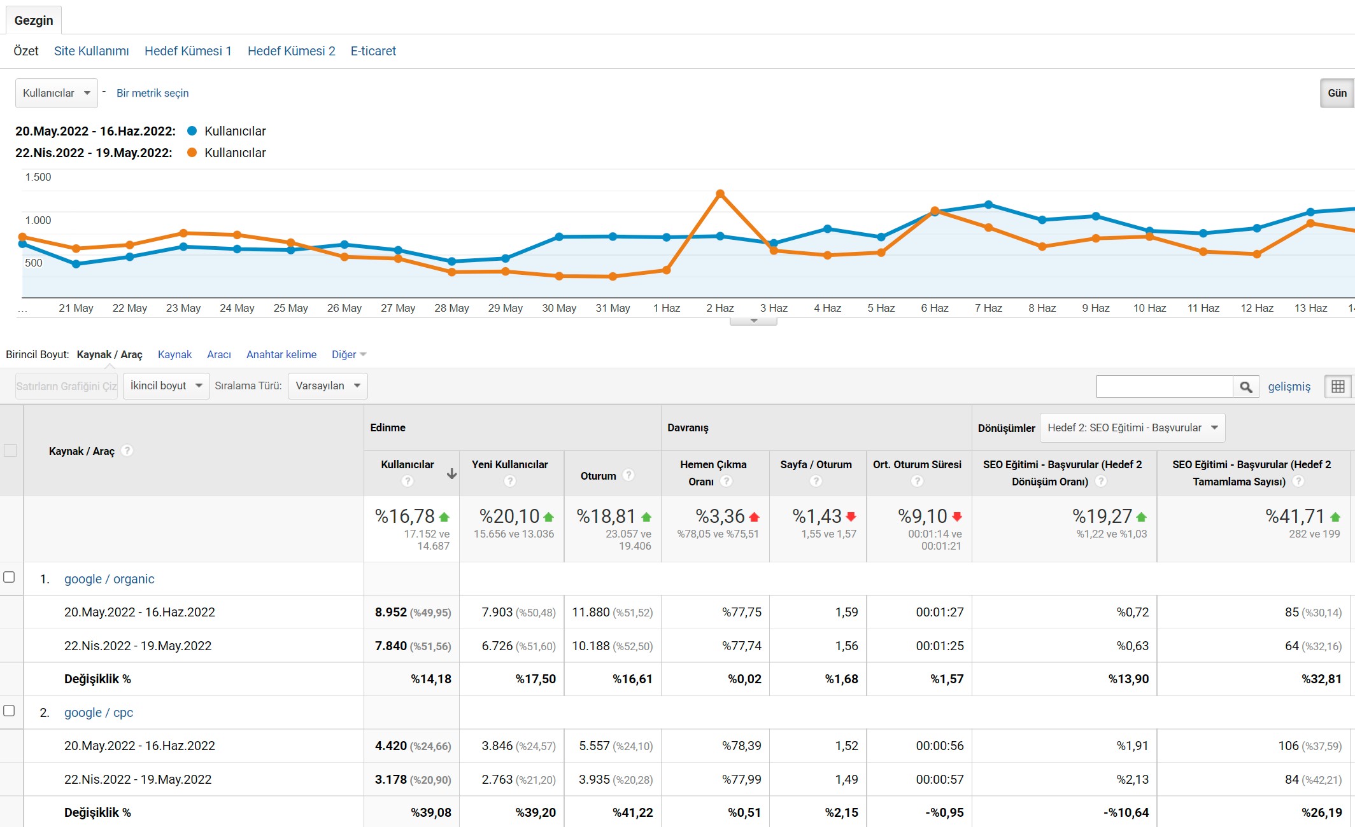1355x827 pixels.
Task: Open the E-ticaret tab
Action: 373,51
